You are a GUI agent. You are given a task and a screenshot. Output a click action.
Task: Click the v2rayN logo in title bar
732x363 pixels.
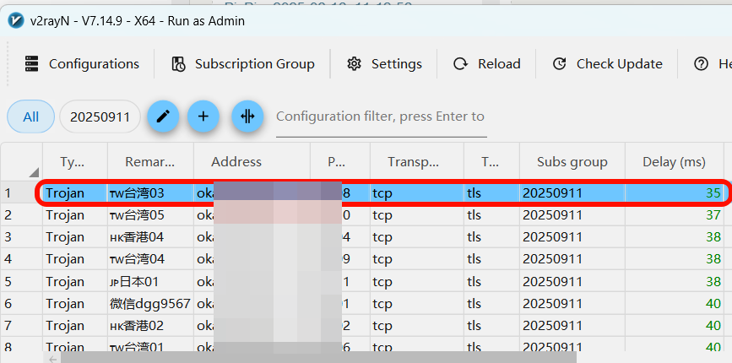click(15, 20)
